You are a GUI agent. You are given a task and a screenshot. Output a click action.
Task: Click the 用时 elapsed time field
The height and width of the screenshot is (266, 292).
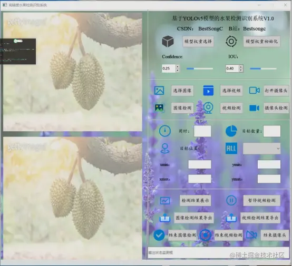point(202,131)
